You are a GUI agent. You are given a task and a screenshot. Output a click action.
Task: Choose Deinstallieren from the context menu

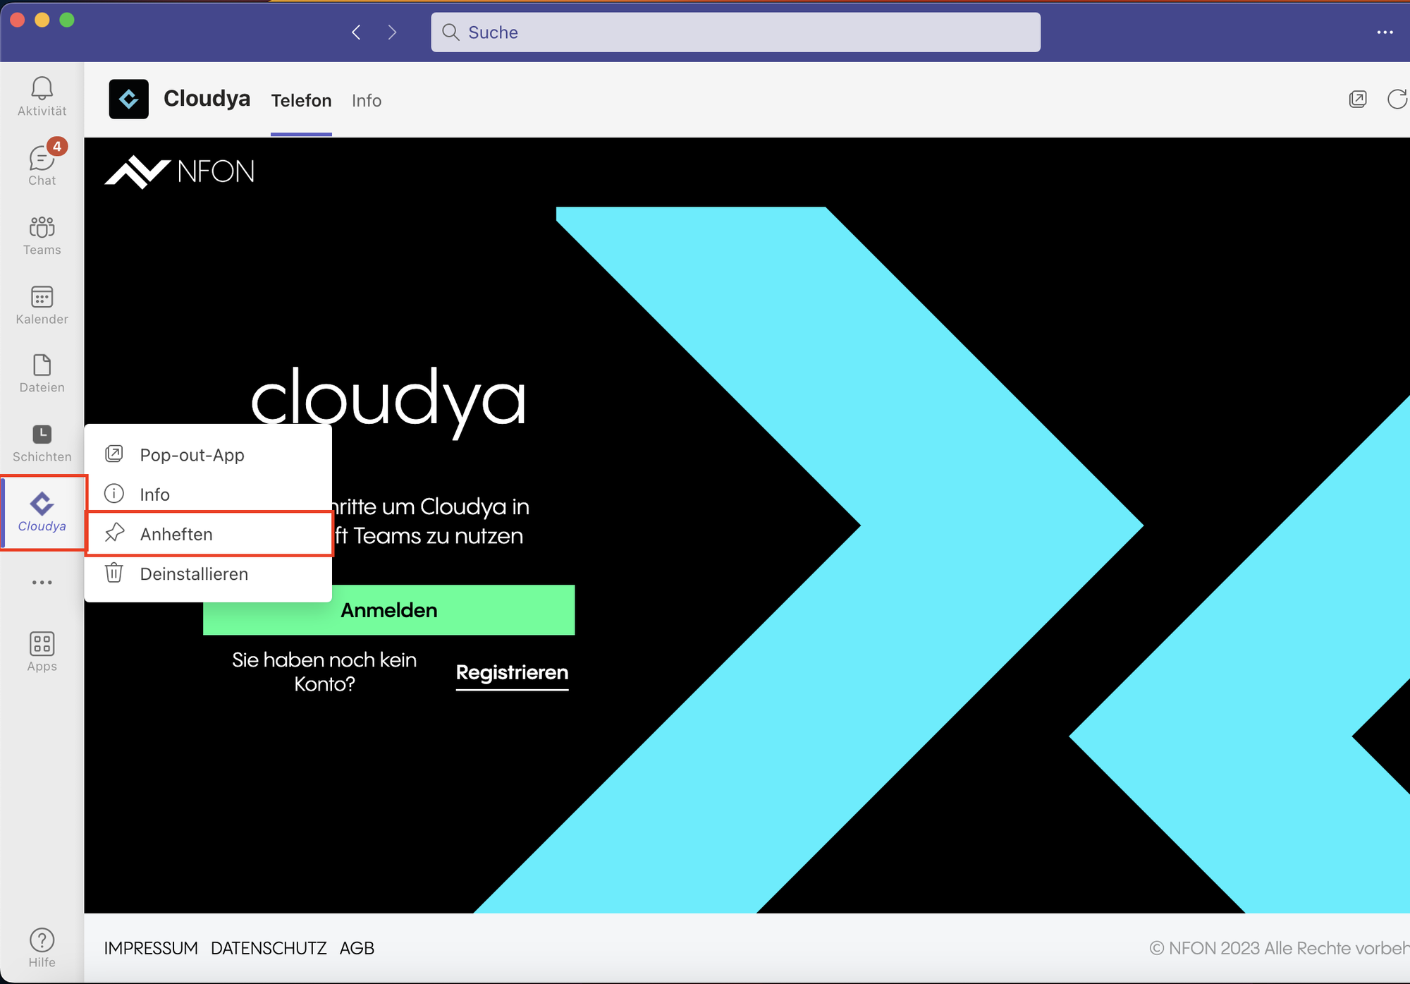(194, 573)
